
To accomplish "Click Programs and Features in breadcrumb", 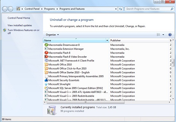I will coord(72,9).
